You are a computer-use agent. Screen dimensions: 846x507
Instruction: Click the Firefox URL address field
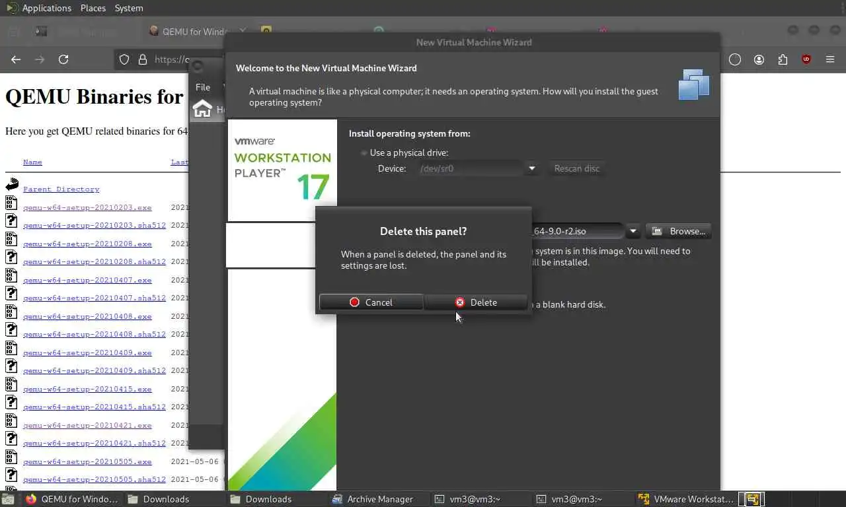(x=171, y=59)
